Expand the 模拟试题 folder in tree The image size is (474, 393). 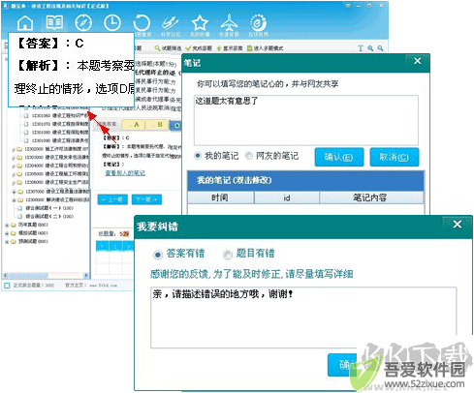7,233
